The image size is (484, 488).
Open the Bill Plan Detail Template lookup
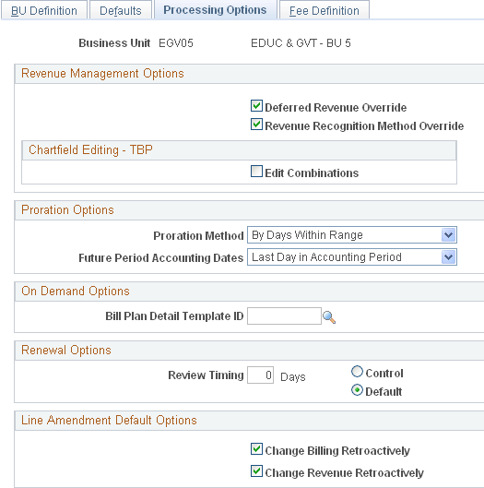[x=329, y=317]
